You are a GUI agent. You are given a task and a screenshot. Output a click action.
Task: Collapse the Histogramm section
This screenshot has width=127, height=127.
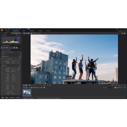[1, 35]
